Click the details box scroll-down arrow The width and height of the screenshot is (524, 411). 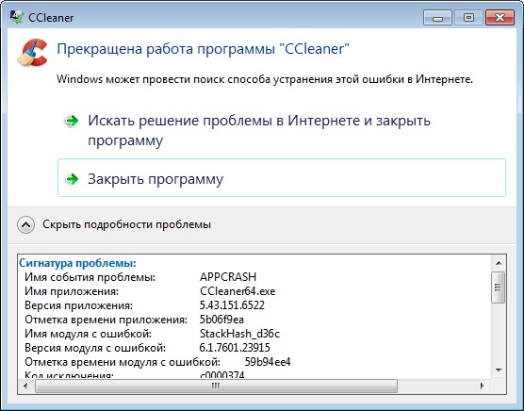(499, 370)
